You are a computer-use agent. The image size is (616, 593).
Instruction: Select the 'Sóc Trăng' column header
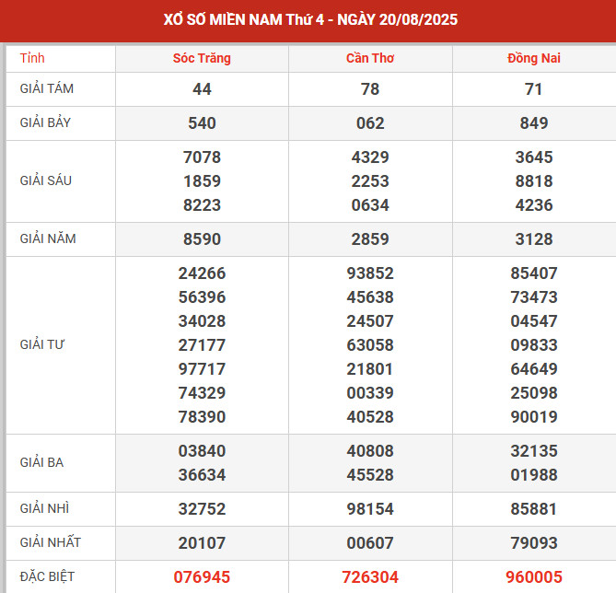click(x=202, y=58)
